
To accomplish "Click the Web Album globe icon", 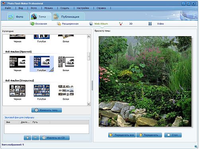I will pyautogui.click(x=91, y=24).
